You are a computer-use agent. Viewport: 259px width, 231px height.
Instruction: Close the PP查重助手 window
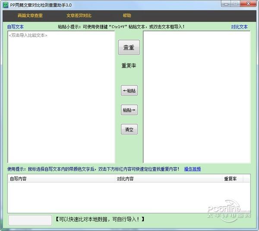pyautogui.click(x=248, y=4)
